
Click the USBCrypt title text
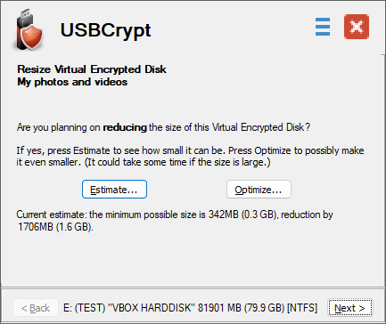(x=105, y=30)
